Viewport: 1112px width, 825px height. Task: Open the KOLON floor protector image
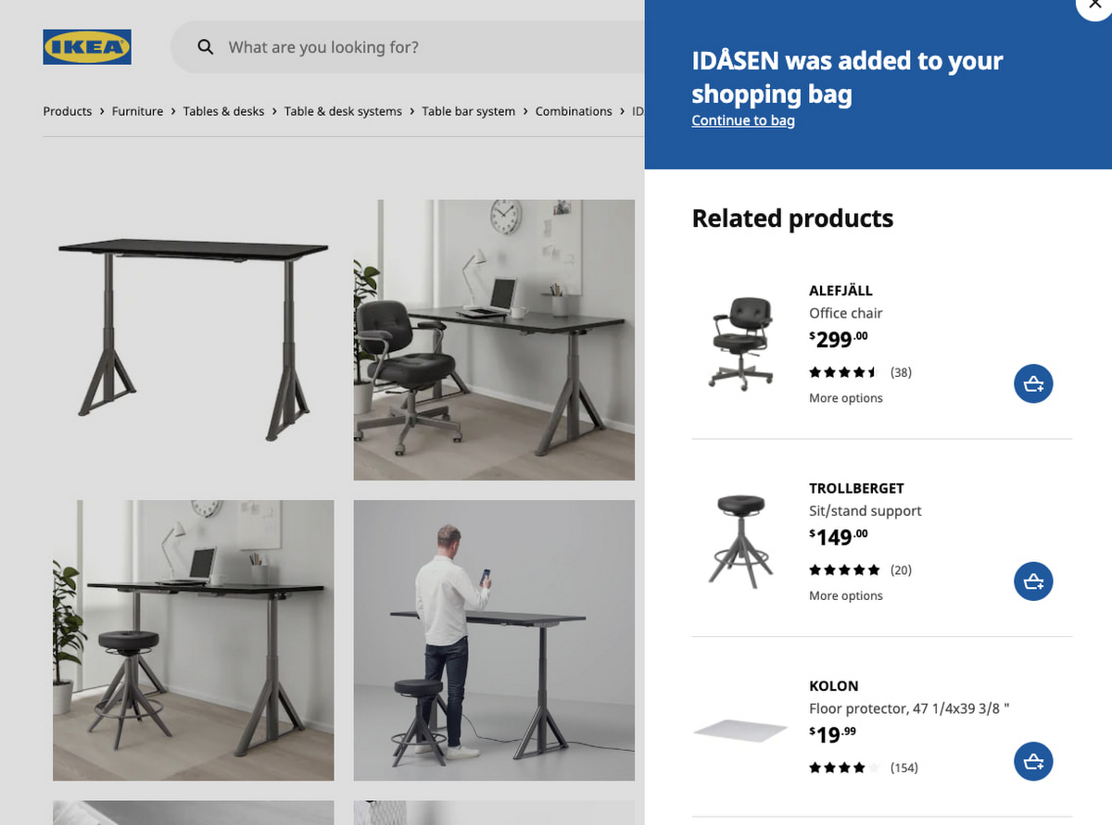(x=740, y=731)
